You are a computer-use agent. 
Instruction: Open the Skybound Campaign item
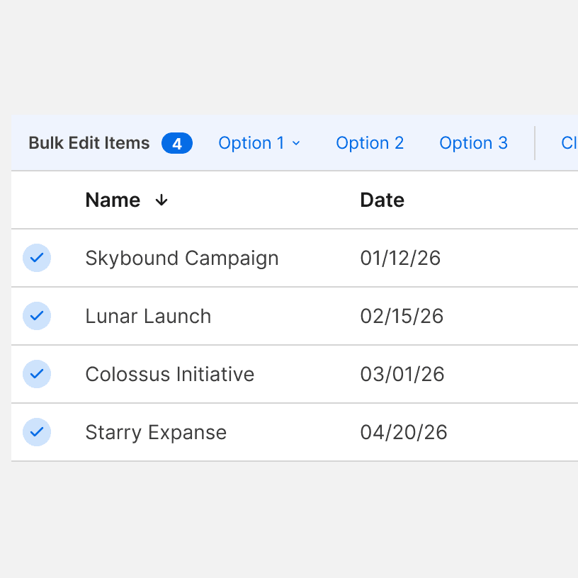[x=181, y=258]
